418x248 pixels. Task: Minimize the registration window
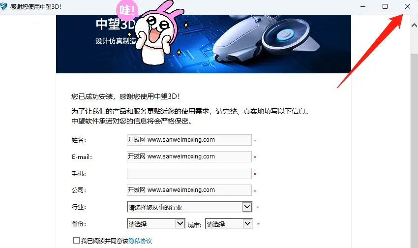tap(363, 6)
